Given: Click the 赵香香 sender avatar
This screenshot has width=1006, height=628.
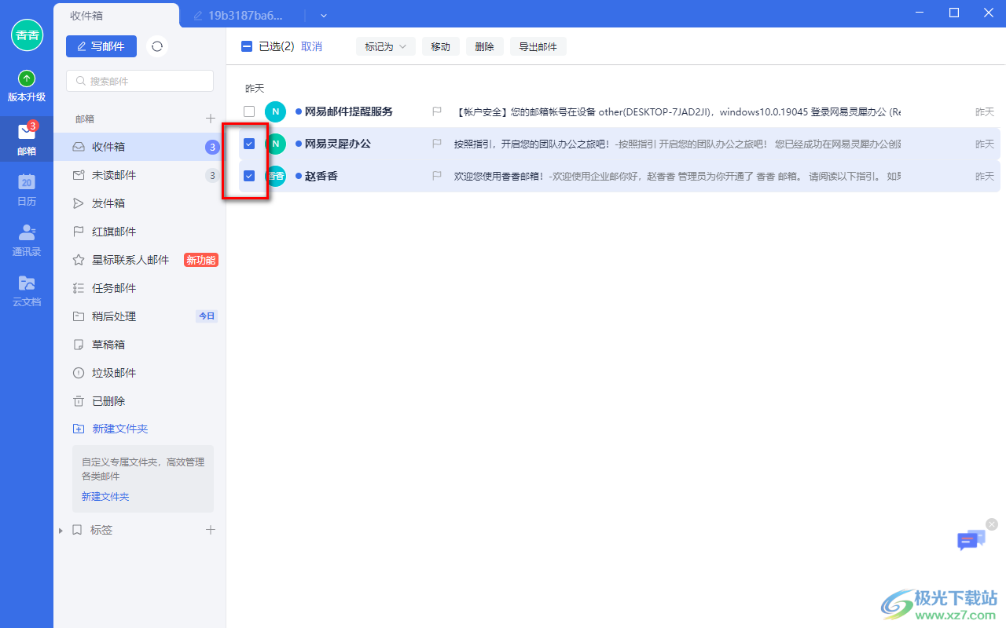Looking at the screenshot, I should click(x=275, y=176).
